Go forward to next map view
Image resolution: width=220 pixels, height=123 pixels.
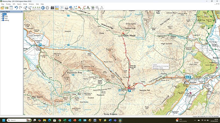pyautogui.click(x=47, y=8)
